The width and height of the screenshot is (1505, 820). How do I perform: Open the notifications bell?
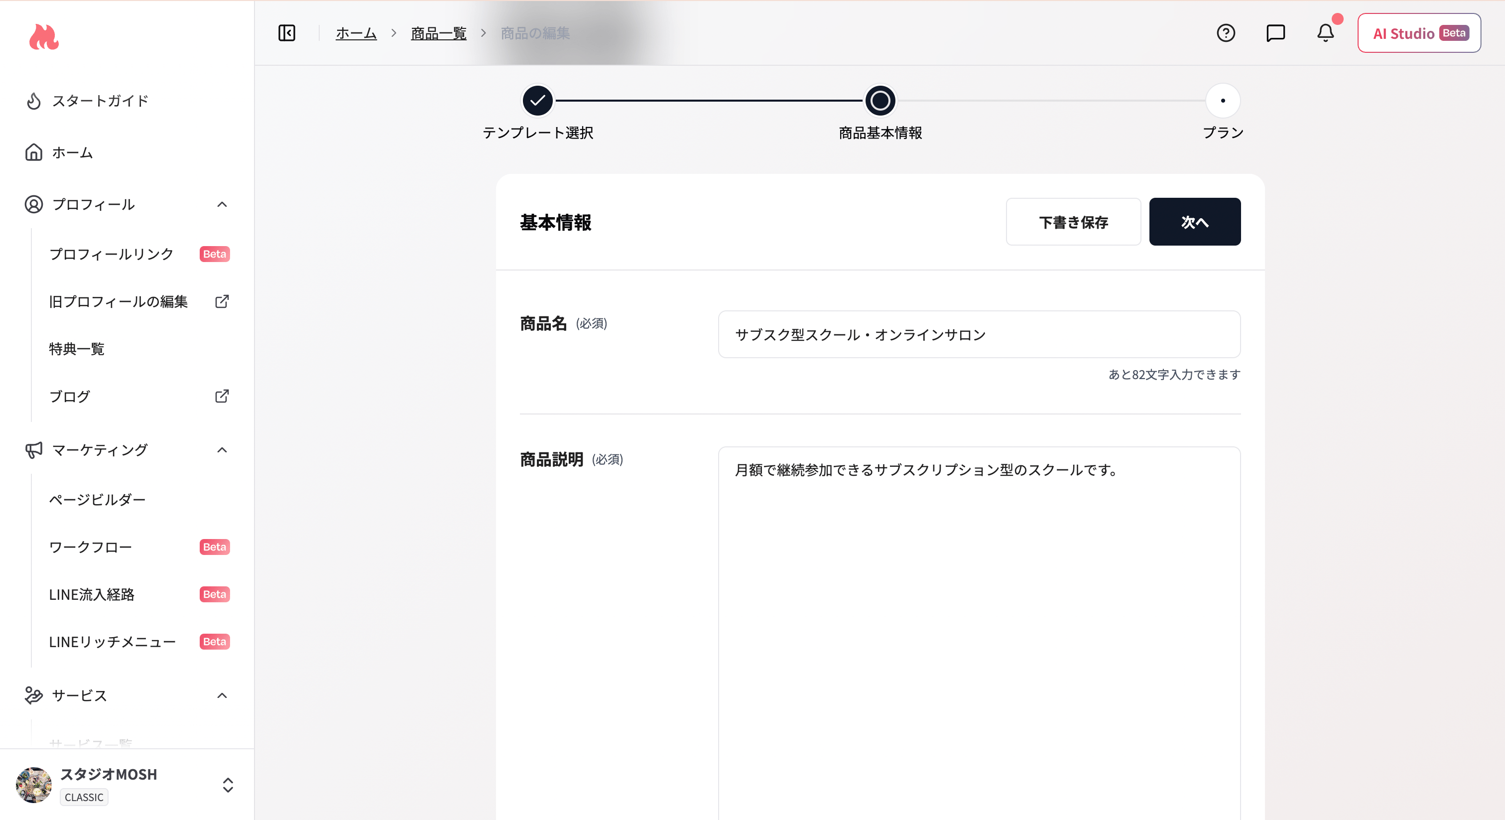[1325, 33]
